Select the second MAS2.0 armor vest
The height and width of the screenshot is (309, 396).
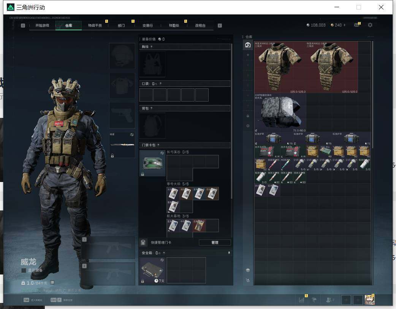(x=332, y=67)
